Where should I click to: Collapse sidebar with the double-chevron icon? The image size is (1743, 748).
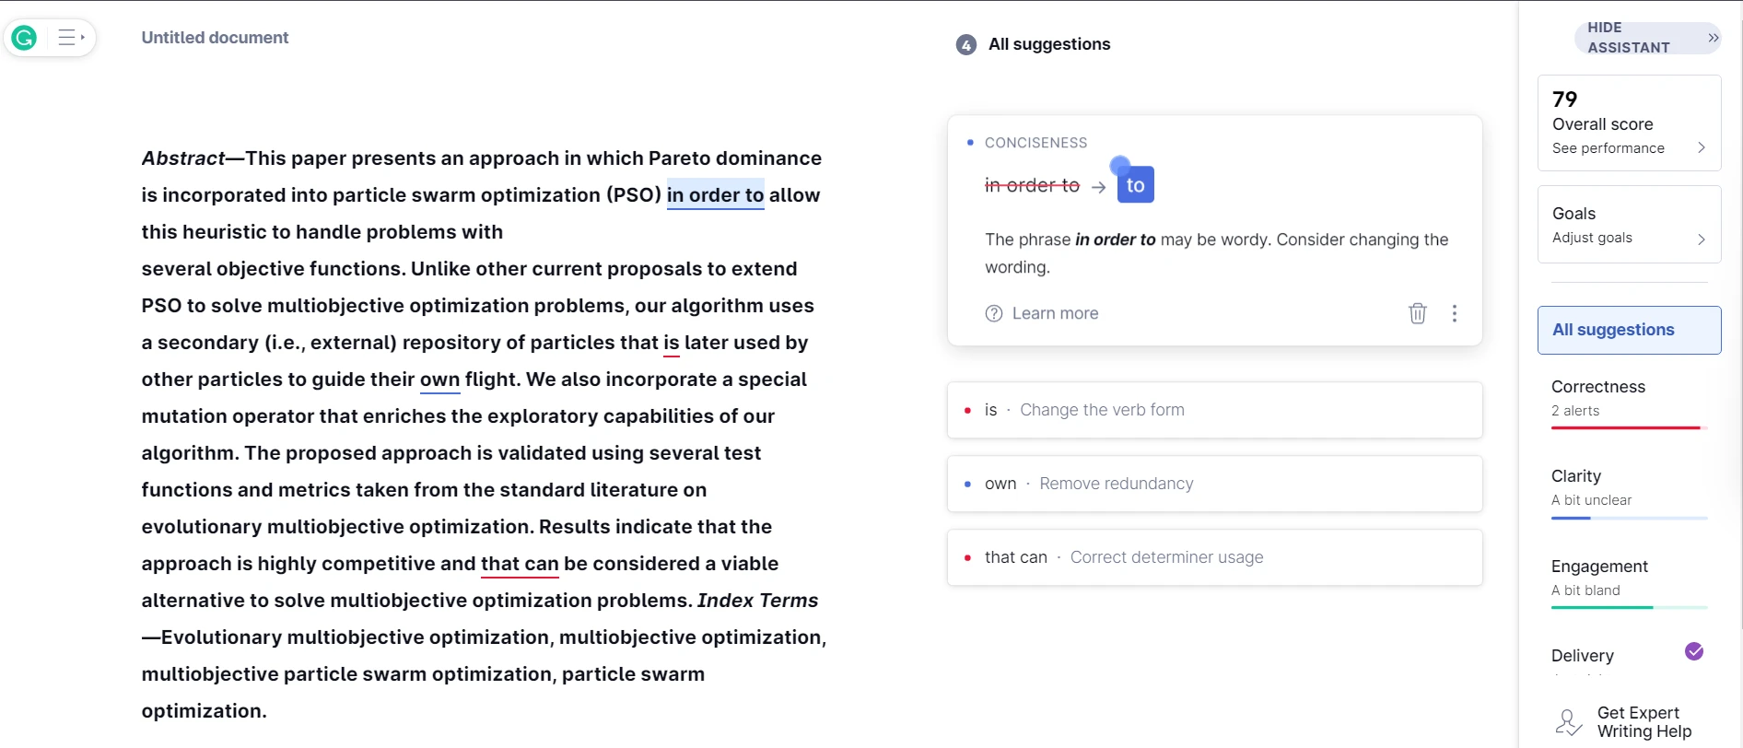pyautogui.click(x=1714, y=38)
